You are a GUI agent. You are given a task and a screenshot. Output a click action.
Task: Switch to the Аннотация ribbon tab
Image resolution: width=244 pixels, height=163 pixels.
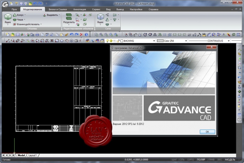(80, 9)
